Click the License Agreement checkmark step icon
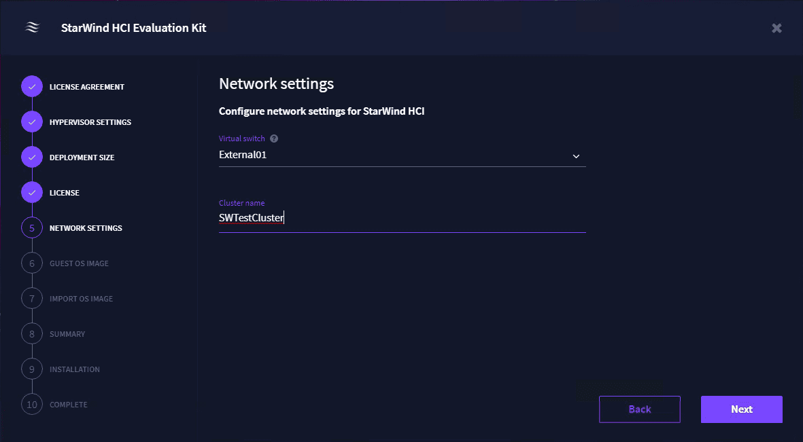 32,87
